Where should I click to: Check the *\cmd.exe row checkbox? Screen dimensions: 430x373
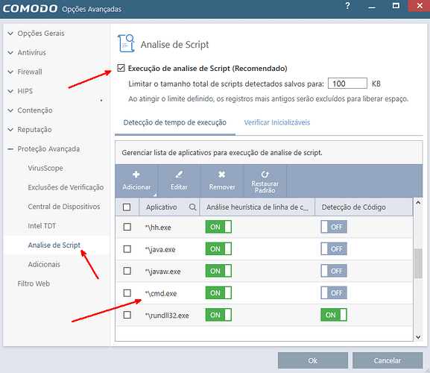point(127,293)
